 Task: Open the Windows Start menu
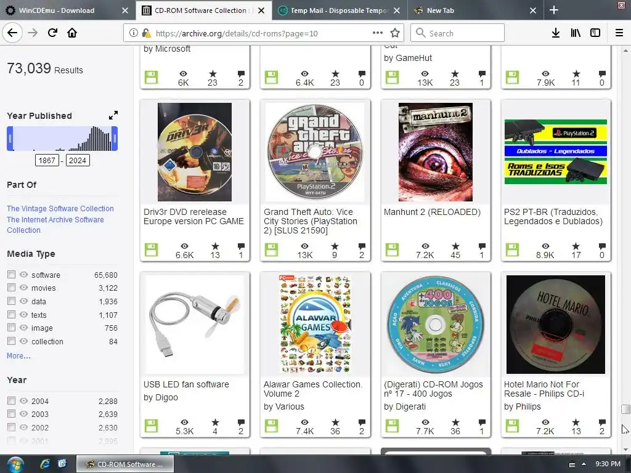click(x=15, y=464)
